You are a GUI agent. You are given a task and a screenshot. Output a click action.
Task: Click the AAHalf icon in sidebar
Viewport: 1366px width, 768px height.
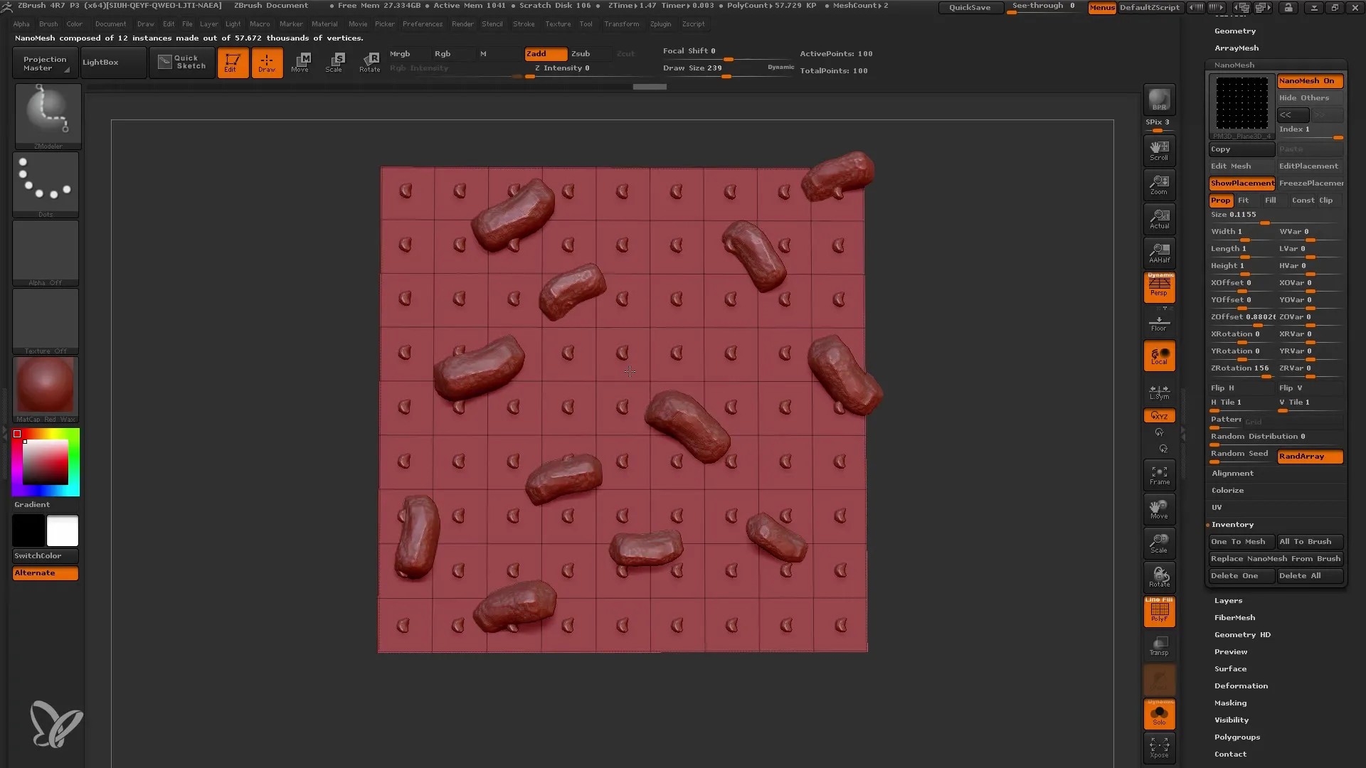click(x=1159, y=253)
